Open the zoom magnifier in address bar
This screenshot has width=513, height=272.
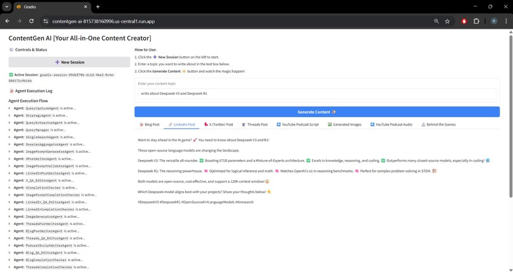coord(436,21)
